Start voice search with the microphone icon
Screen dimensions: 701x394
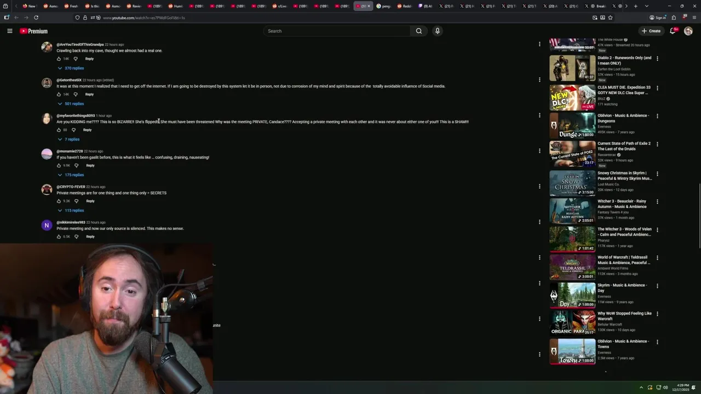click(438, 31)
